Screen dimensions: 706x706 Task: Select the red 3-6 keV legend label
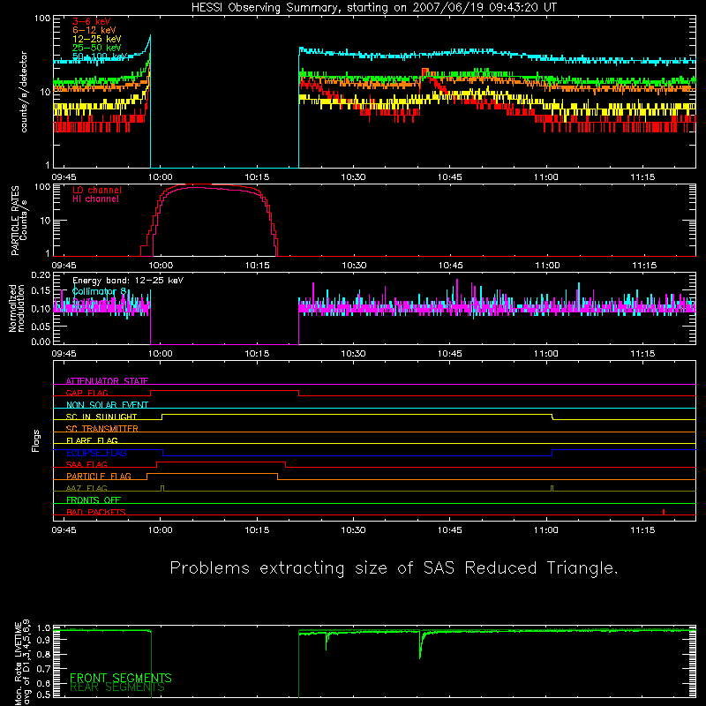pyautogui.click(x=91, y=21)
